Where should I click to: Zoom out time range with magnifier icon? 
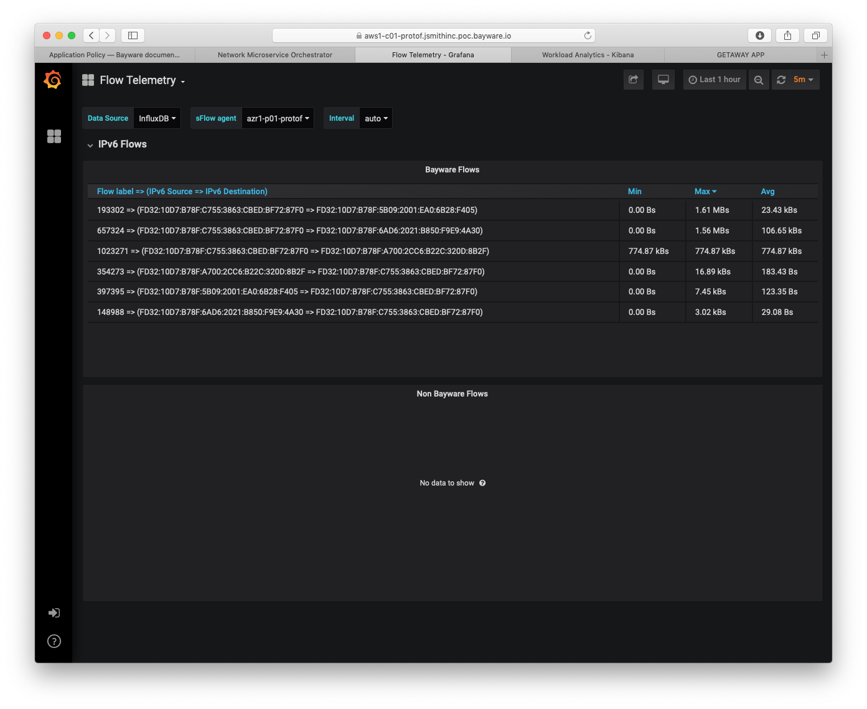click(x=759, y=80)
